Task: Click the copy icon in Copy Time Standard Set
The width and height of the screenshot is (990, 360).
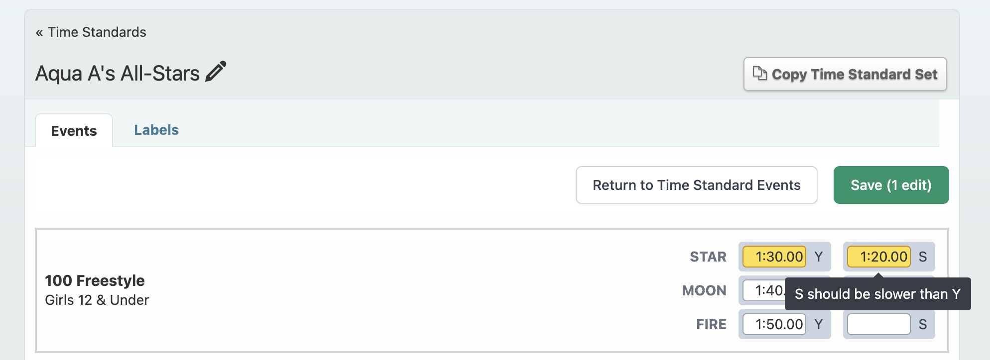Action: pyautogui.click(x=759, y=74)
